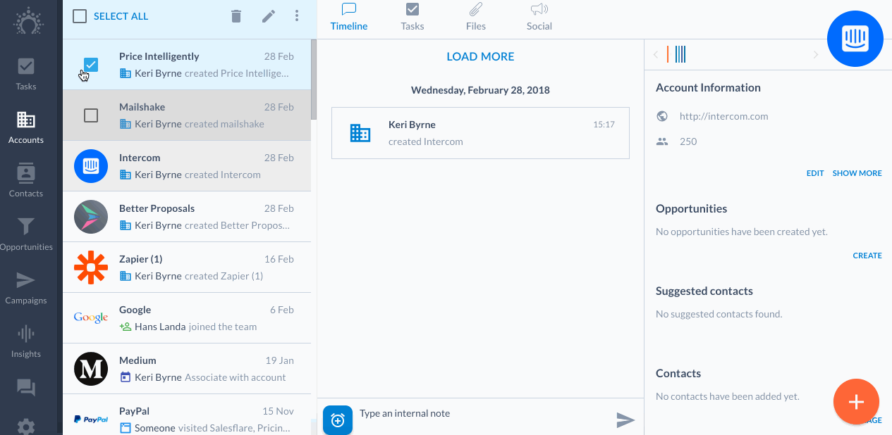Click the reminder alarm icon beside note field
The width and height of the screenshot is (892, 435).
click(x=338, y=420)
